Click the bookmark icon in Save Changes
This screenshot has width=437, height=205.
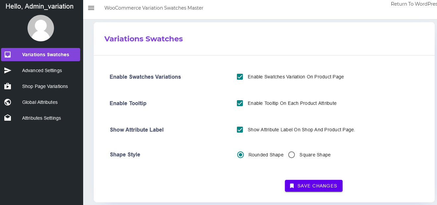[292, 186]
